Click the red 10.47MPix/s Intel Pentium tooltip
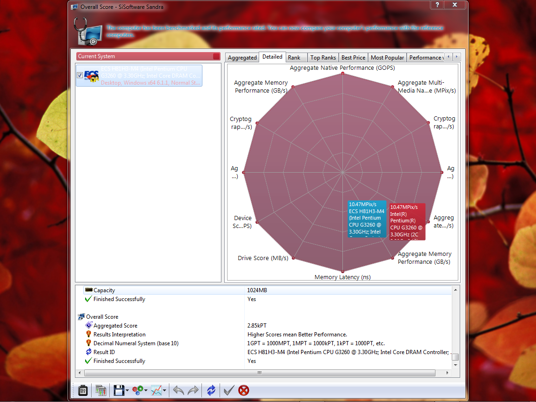This screenshot has width=536, height=402. tap(407, 221)
